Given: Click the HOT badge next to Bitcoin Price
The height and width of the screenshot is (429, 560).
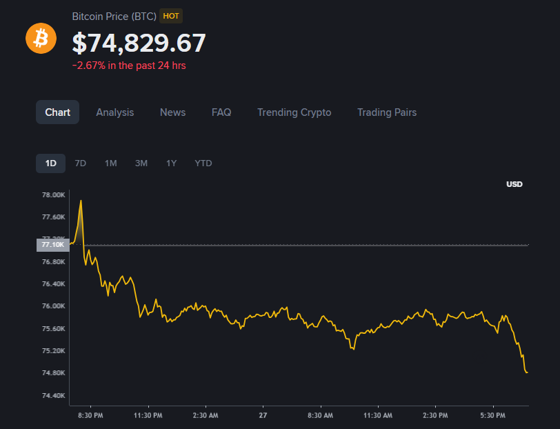Looking at the screenshot, I should [x=171, y=16].
